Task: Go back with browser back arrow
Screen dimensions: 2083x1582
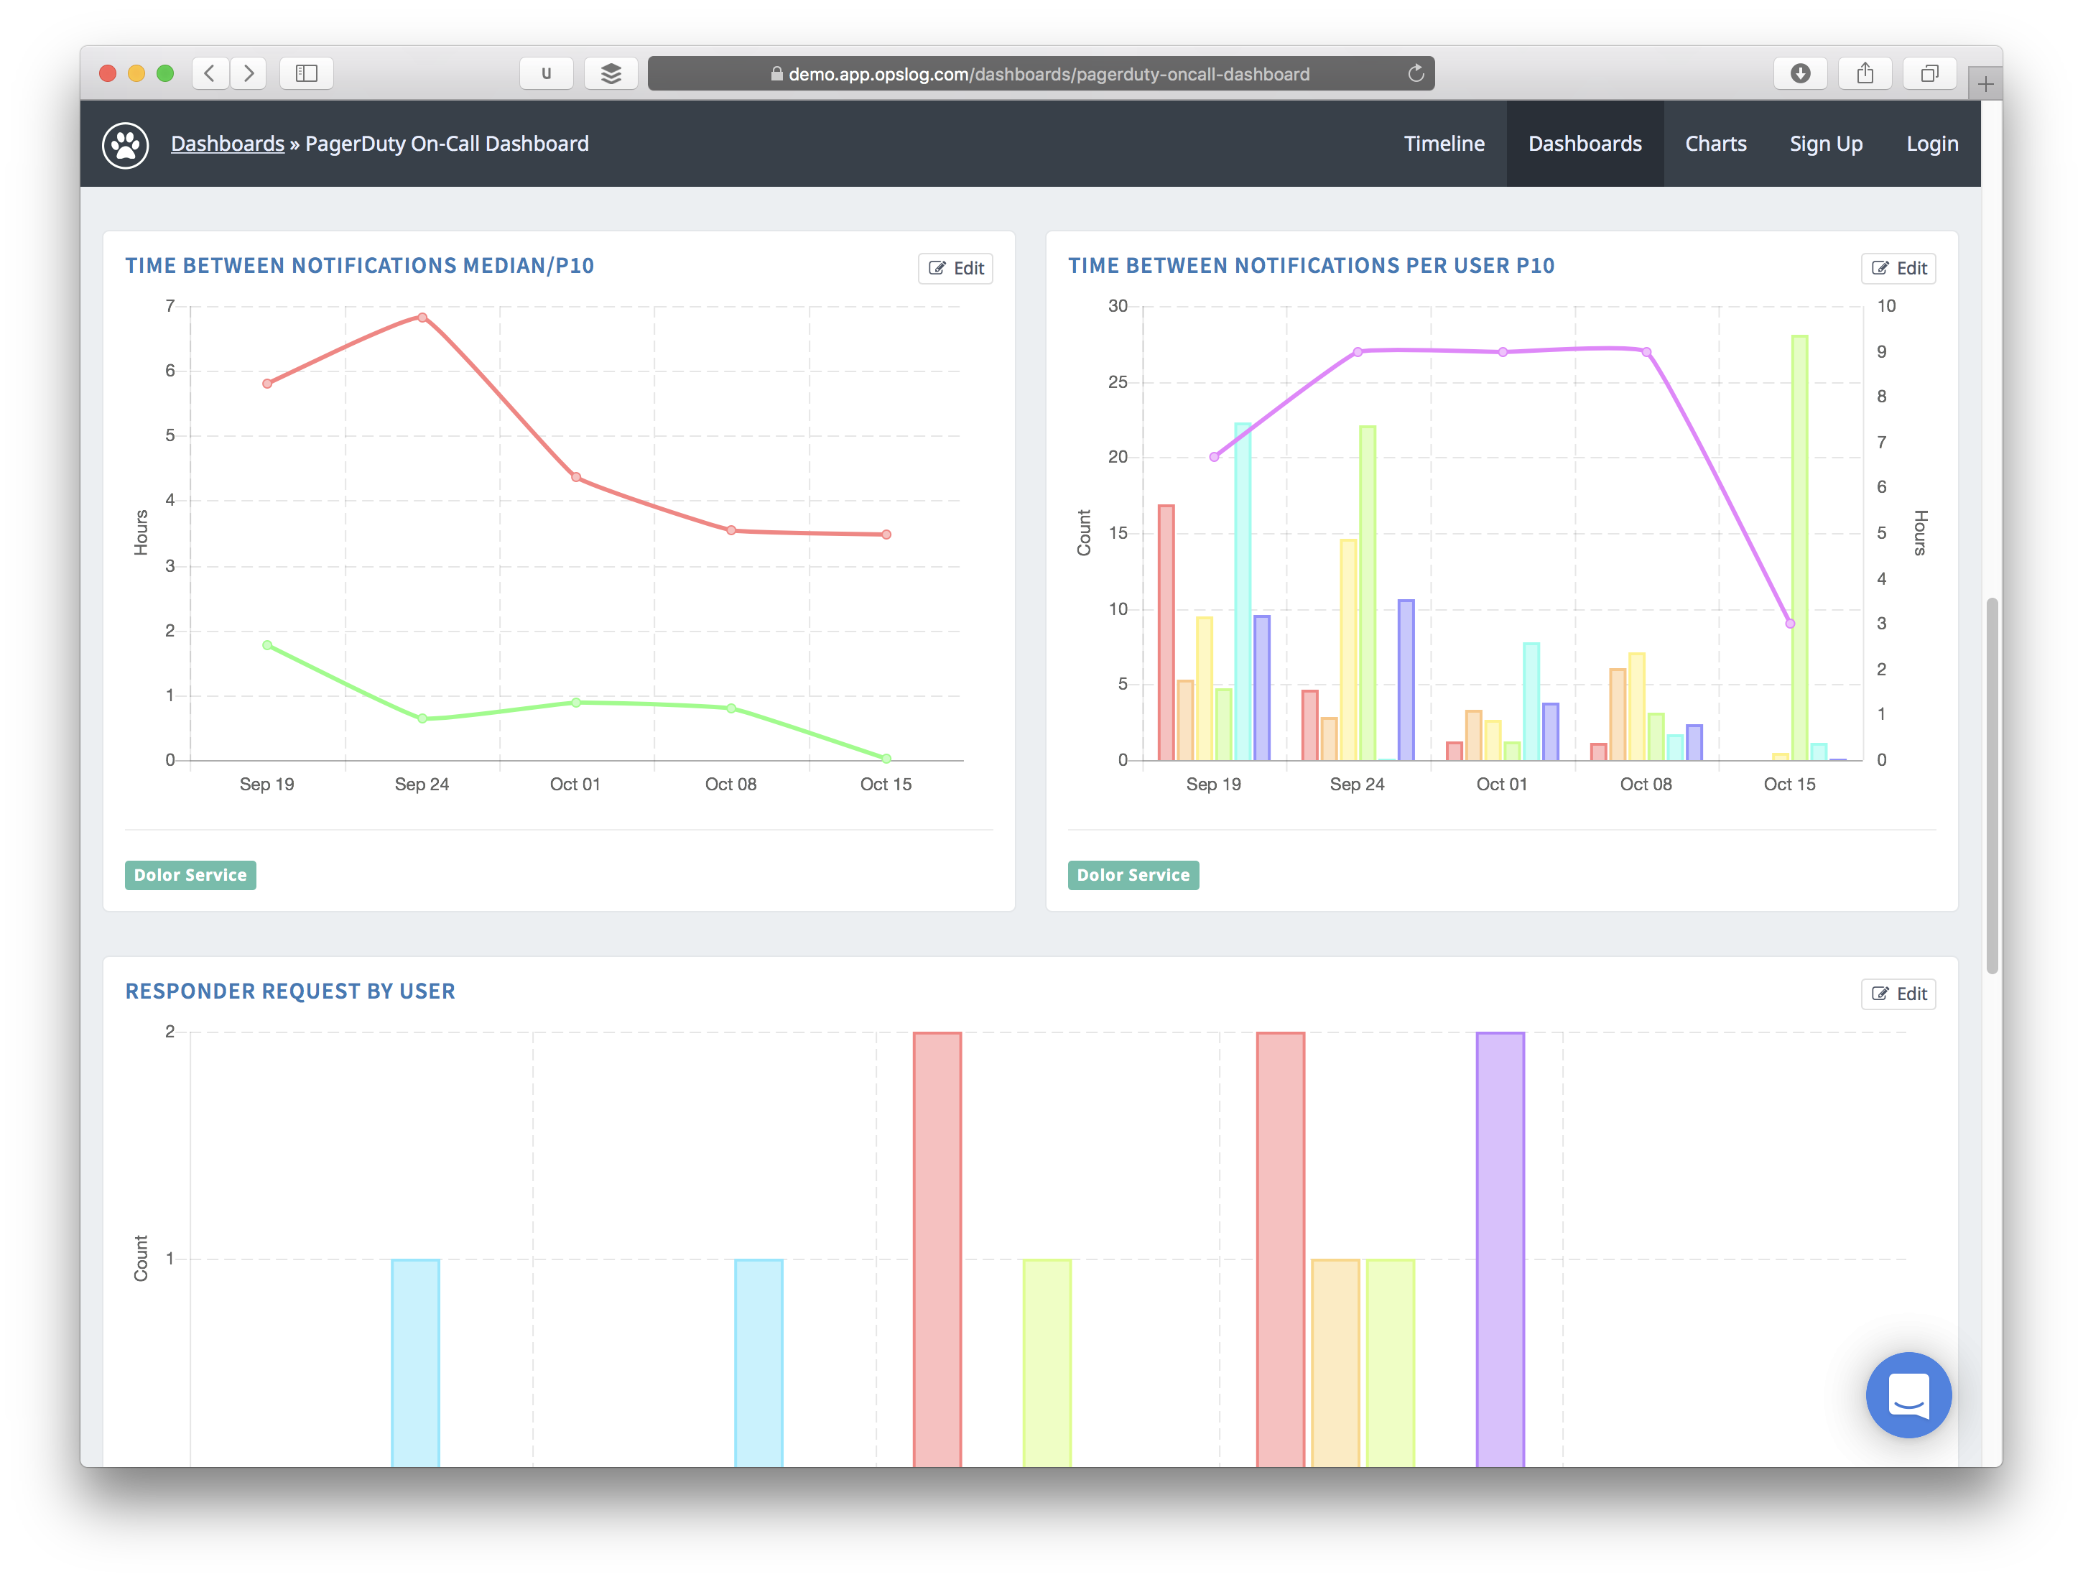Action: (x=210, y=73)
